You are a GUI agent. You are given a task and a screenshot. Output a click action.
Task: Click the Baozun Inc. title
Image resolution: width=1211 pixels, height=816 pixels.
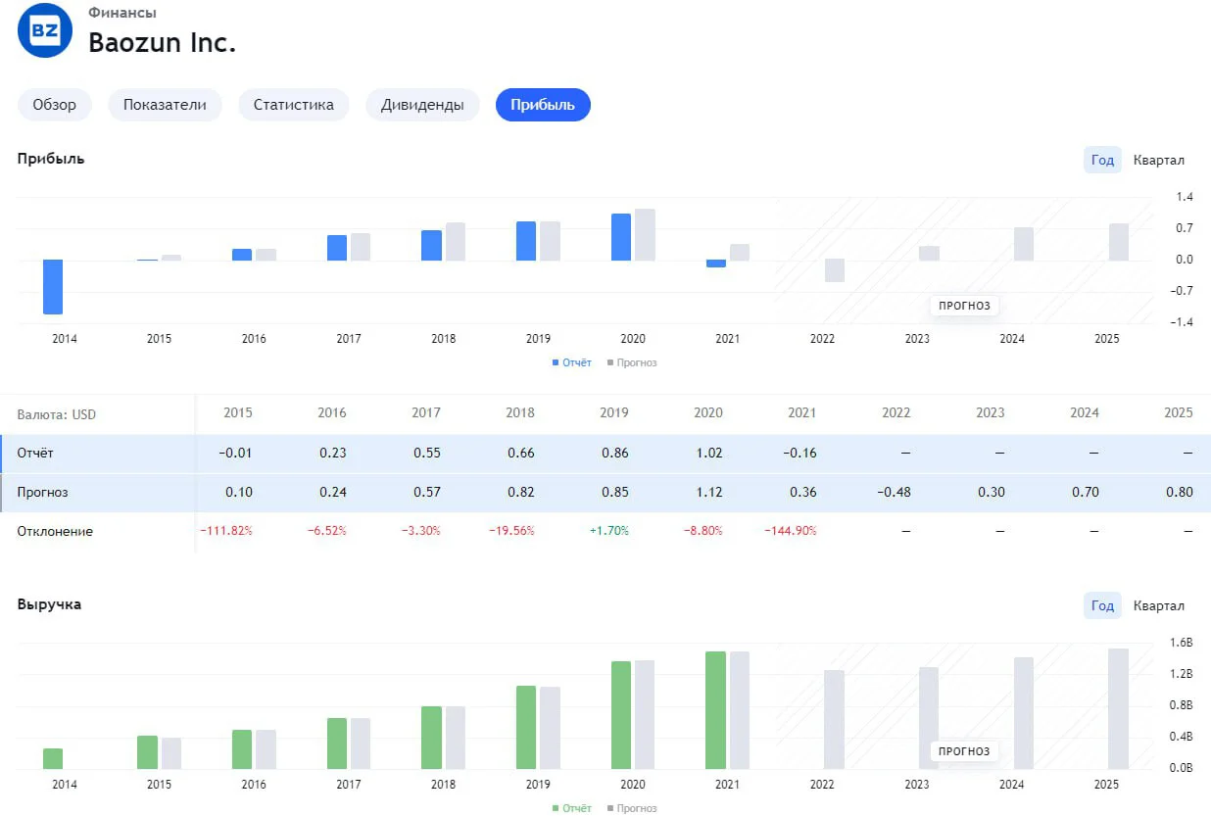[162, 43]
